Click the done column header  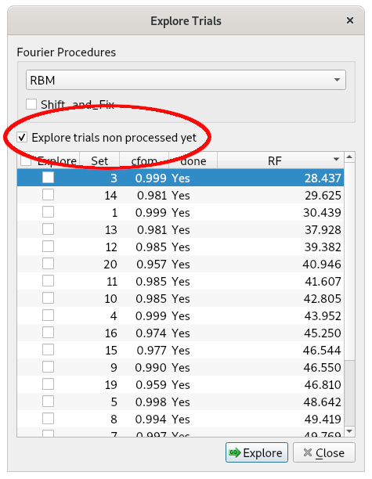pos(193,160)
